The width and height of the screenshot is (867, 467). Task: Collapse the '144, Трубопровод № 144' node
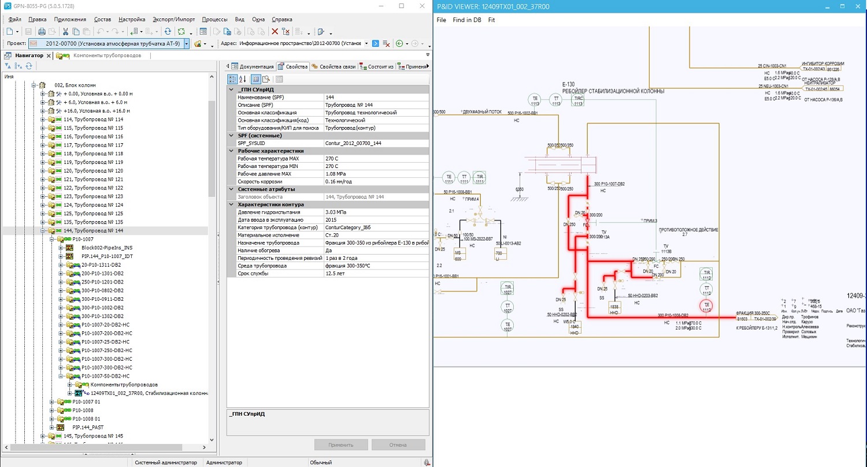[43, 231]
